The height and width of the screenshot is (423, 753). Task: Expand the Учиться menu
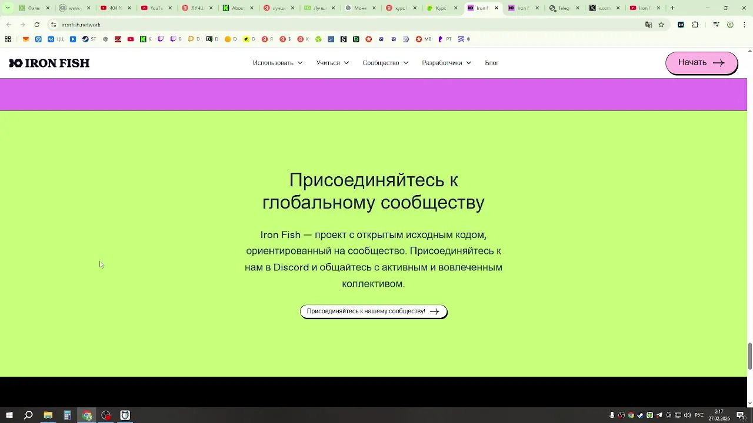click(x=332, y=63)
